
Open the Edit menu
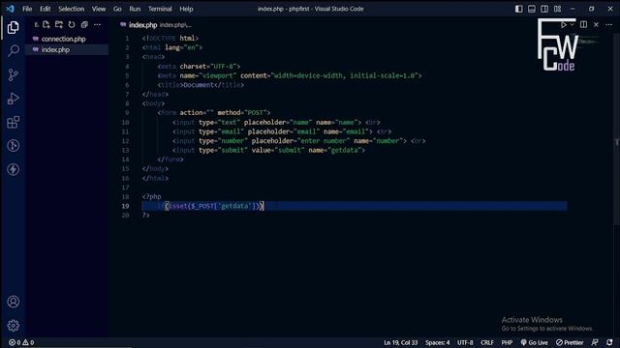[x=46, y=9]
